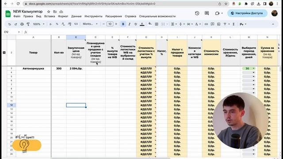Viewport: 283px width, 159px height.
Task: Undo the last action
Action: (x=10, y=24)
